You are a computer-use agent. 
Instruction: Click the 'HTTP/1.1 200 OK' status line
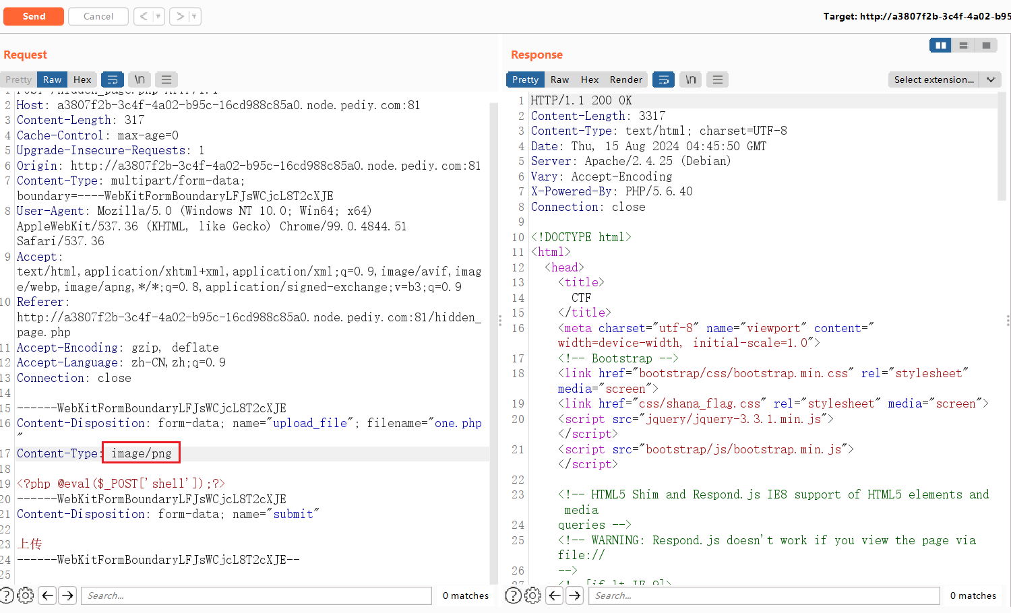coord(582,100)
